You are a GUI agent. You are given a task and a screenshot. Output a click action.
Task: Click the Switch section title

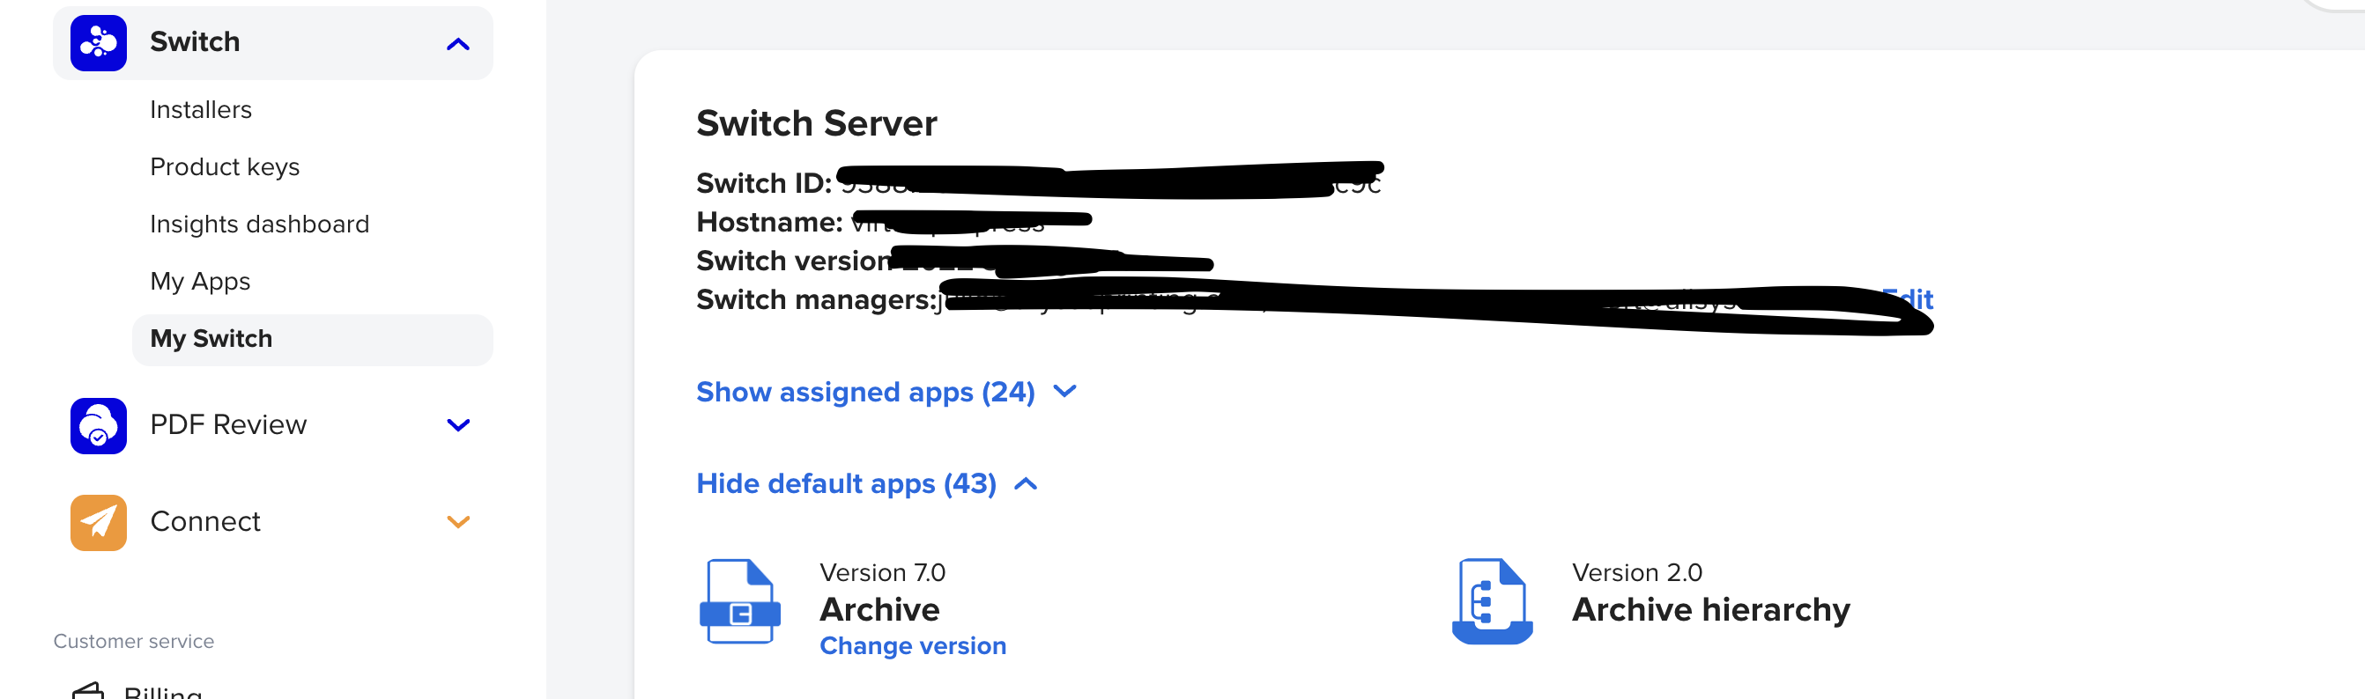tap(195, 42)
